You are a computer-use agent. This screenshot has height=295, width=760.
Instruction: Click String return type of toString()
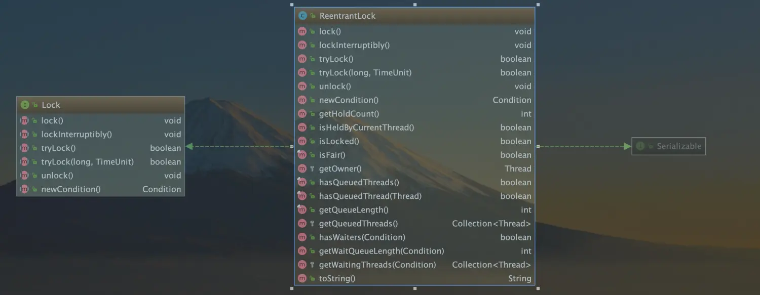click(520, 278)
